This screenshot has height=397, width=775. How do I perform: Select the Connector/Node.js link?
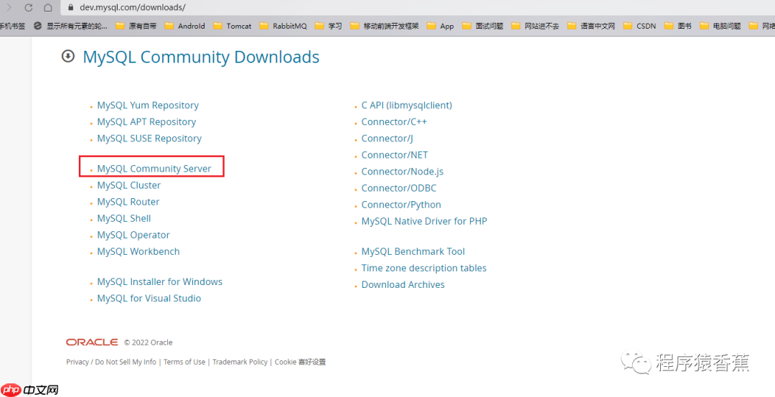(403, 172)
